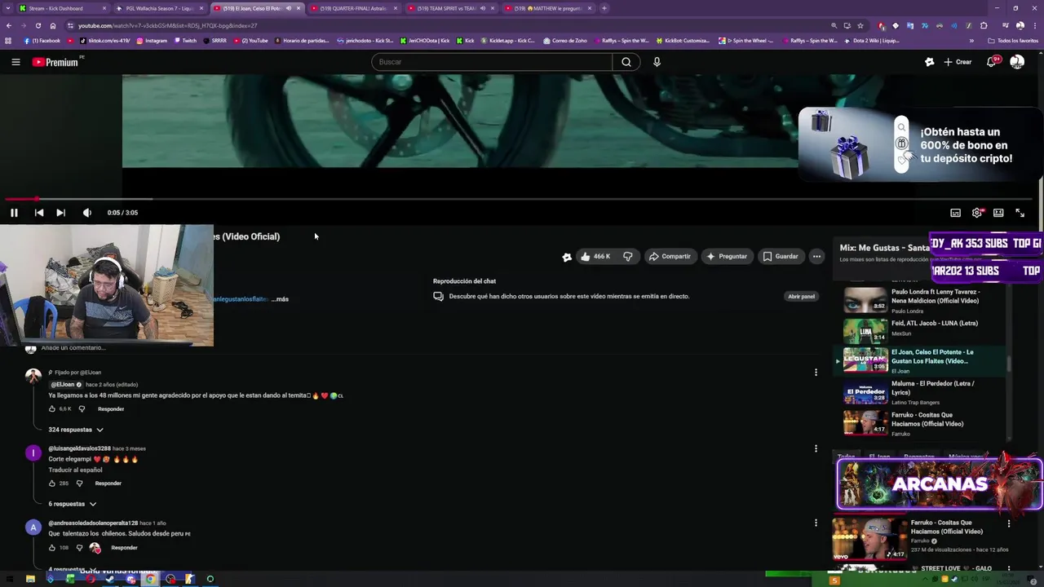The height and width of the screenshot is (587, 1044).
Task: Open Correo de Zoho bookmark
Action: 564,41
